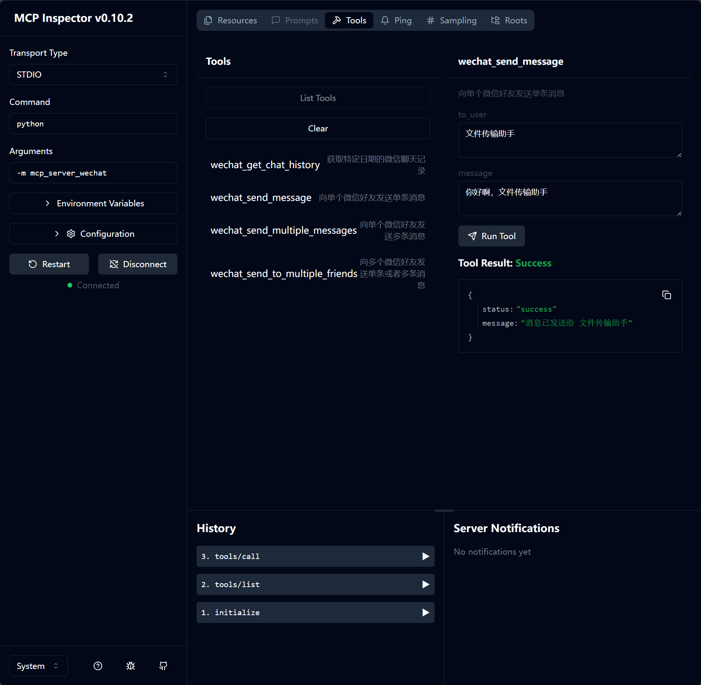The width and height of the screenshot is (701, 685).
Task: Open the Transport Type dropdown
Action: point(93,75)
